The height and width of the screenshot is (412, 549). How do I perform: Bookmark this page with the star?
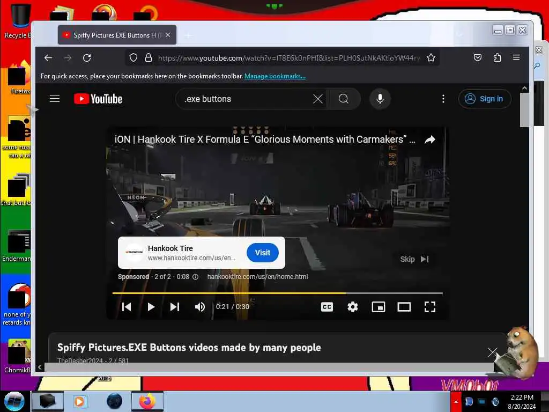pyautogui.click(x=431, y=57)
